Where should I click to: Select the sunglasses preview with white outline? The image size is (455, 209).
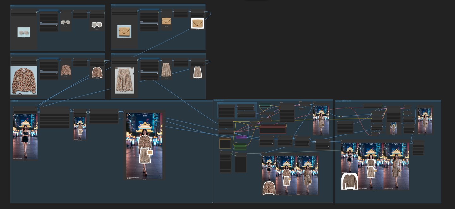pos(96,24)
